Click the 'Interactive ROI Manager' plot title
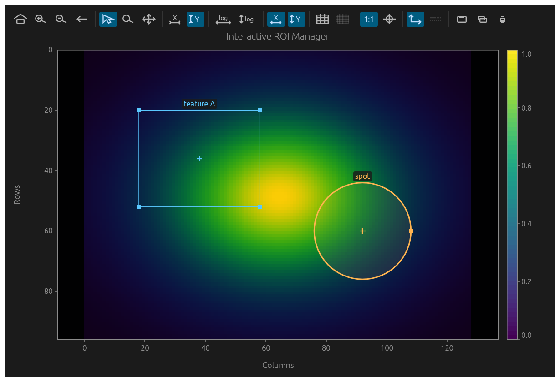The width and height of the screenshot is (560, 382). click(x=278, y=36)
